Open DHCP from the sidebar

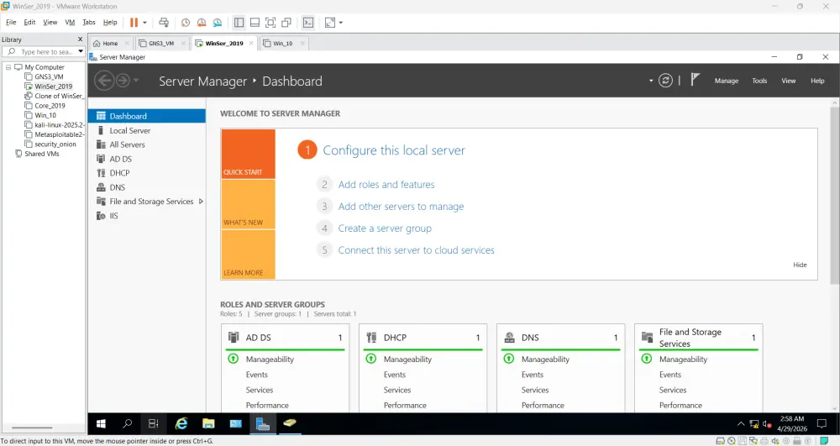click(x=147, y=173)
